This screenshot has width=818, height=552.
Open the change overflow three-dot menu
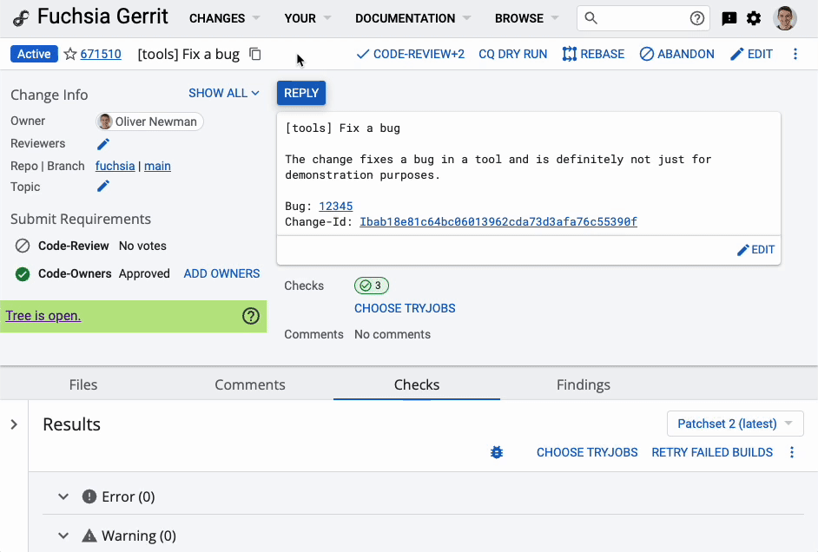pos(796,54)
